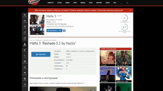The height and width of the screenshot is (91, 163).
Task: Open the Читы menu item
Action: pyautogui.click(x=91, y=3)
